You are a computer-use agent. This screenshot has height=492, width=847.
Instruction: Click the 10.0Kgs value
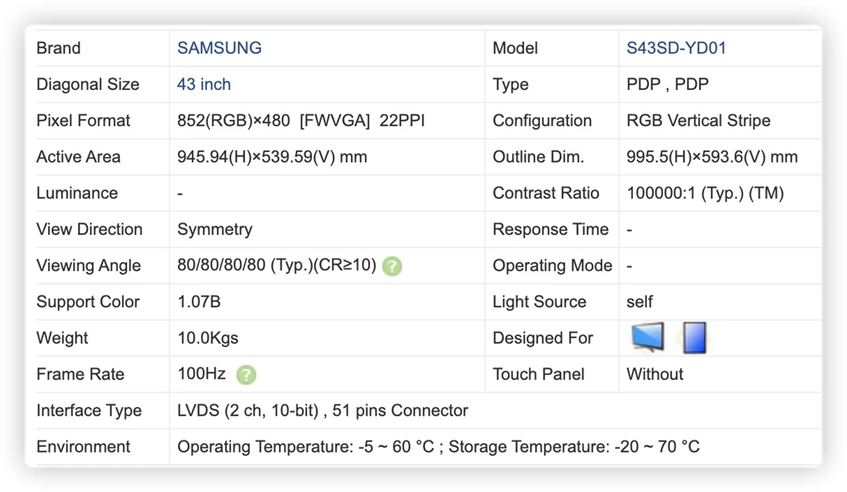(208, 338)
